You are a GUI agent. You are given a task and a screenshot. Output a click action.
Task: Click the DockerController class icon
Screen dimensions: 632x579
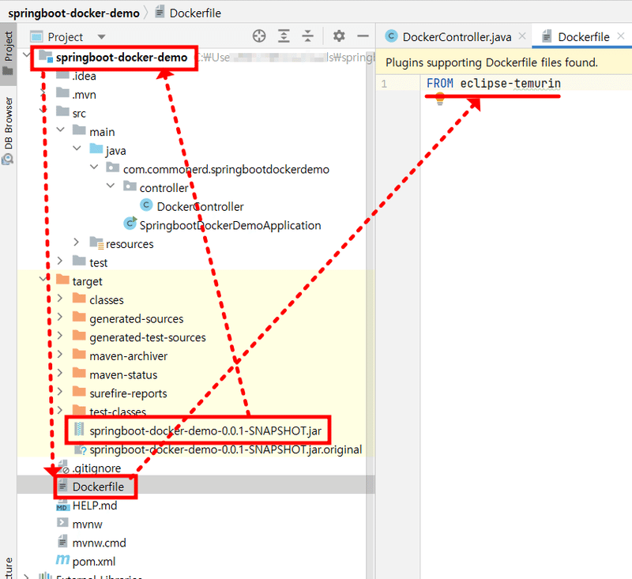click(146, 205)
